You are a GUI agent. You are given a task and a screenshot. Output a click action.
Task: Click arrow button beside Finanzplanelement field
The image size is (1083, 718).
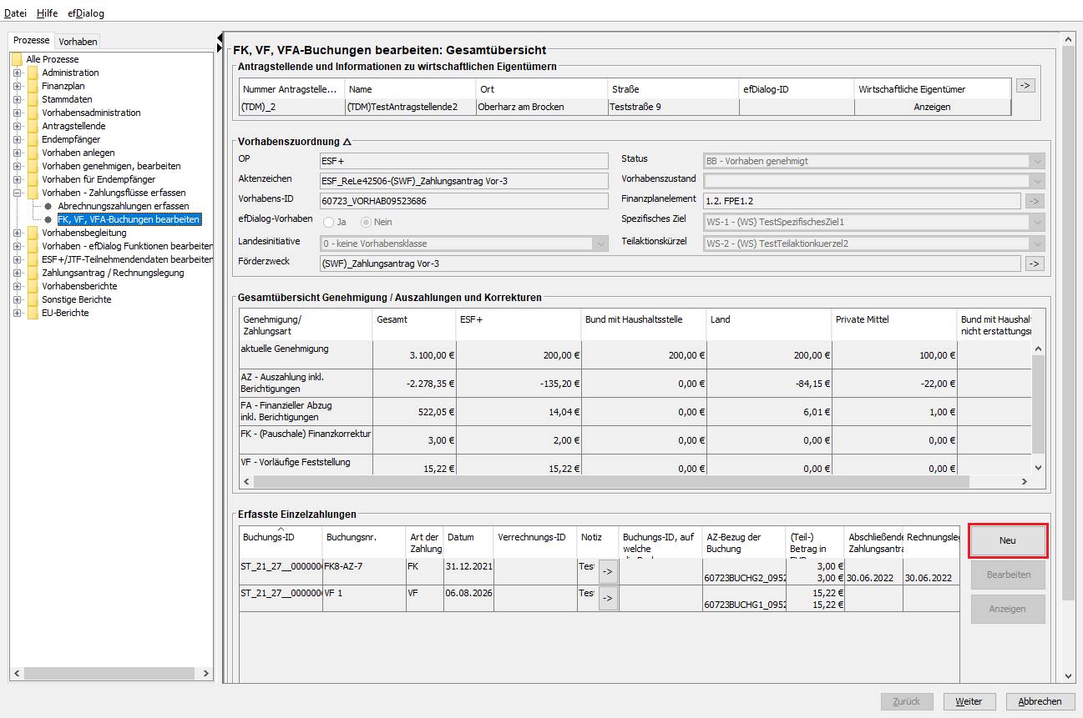point(1035,201)
